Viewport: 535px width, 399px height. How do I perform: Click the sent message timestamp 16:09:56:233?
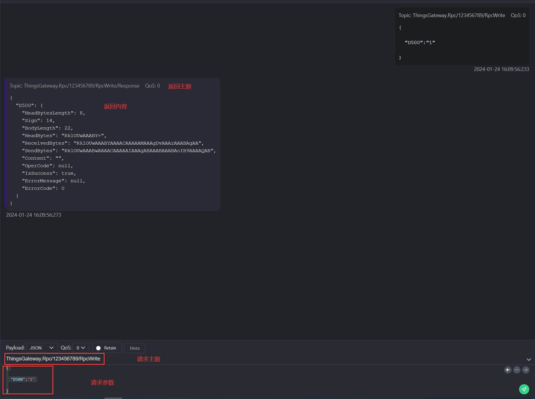click(x=501, y=69)
